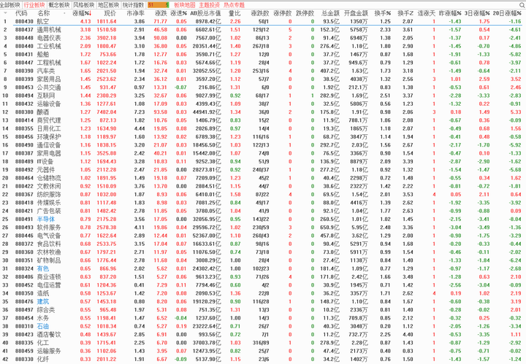The width and height of the screenshot is (526, 364).
Task: Select the 航空 sector row name
Action: (43, 21)
